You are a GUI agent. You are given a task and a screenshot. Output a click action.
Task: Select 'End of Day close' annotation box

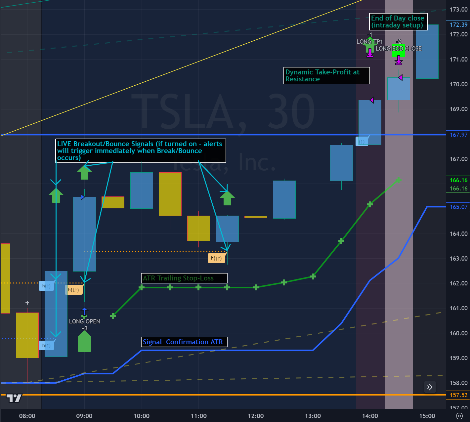[398, 22]
